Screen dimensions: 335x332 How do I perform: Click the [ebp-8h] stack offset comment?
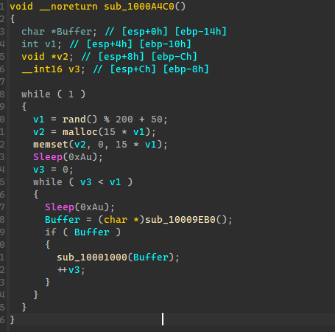pyautogui.click(x=186, y=69)
